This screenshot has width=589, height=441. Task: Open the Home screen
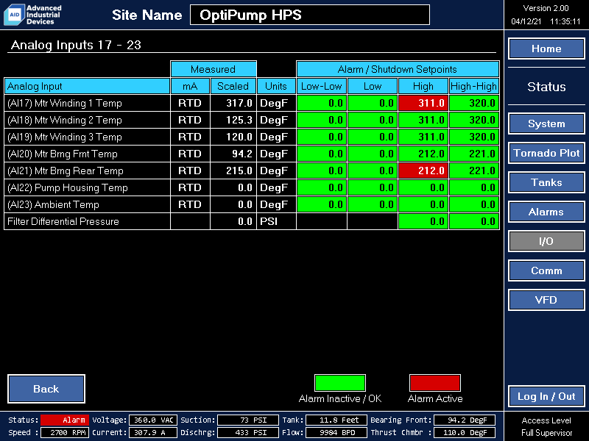click(x=546, y=49)
